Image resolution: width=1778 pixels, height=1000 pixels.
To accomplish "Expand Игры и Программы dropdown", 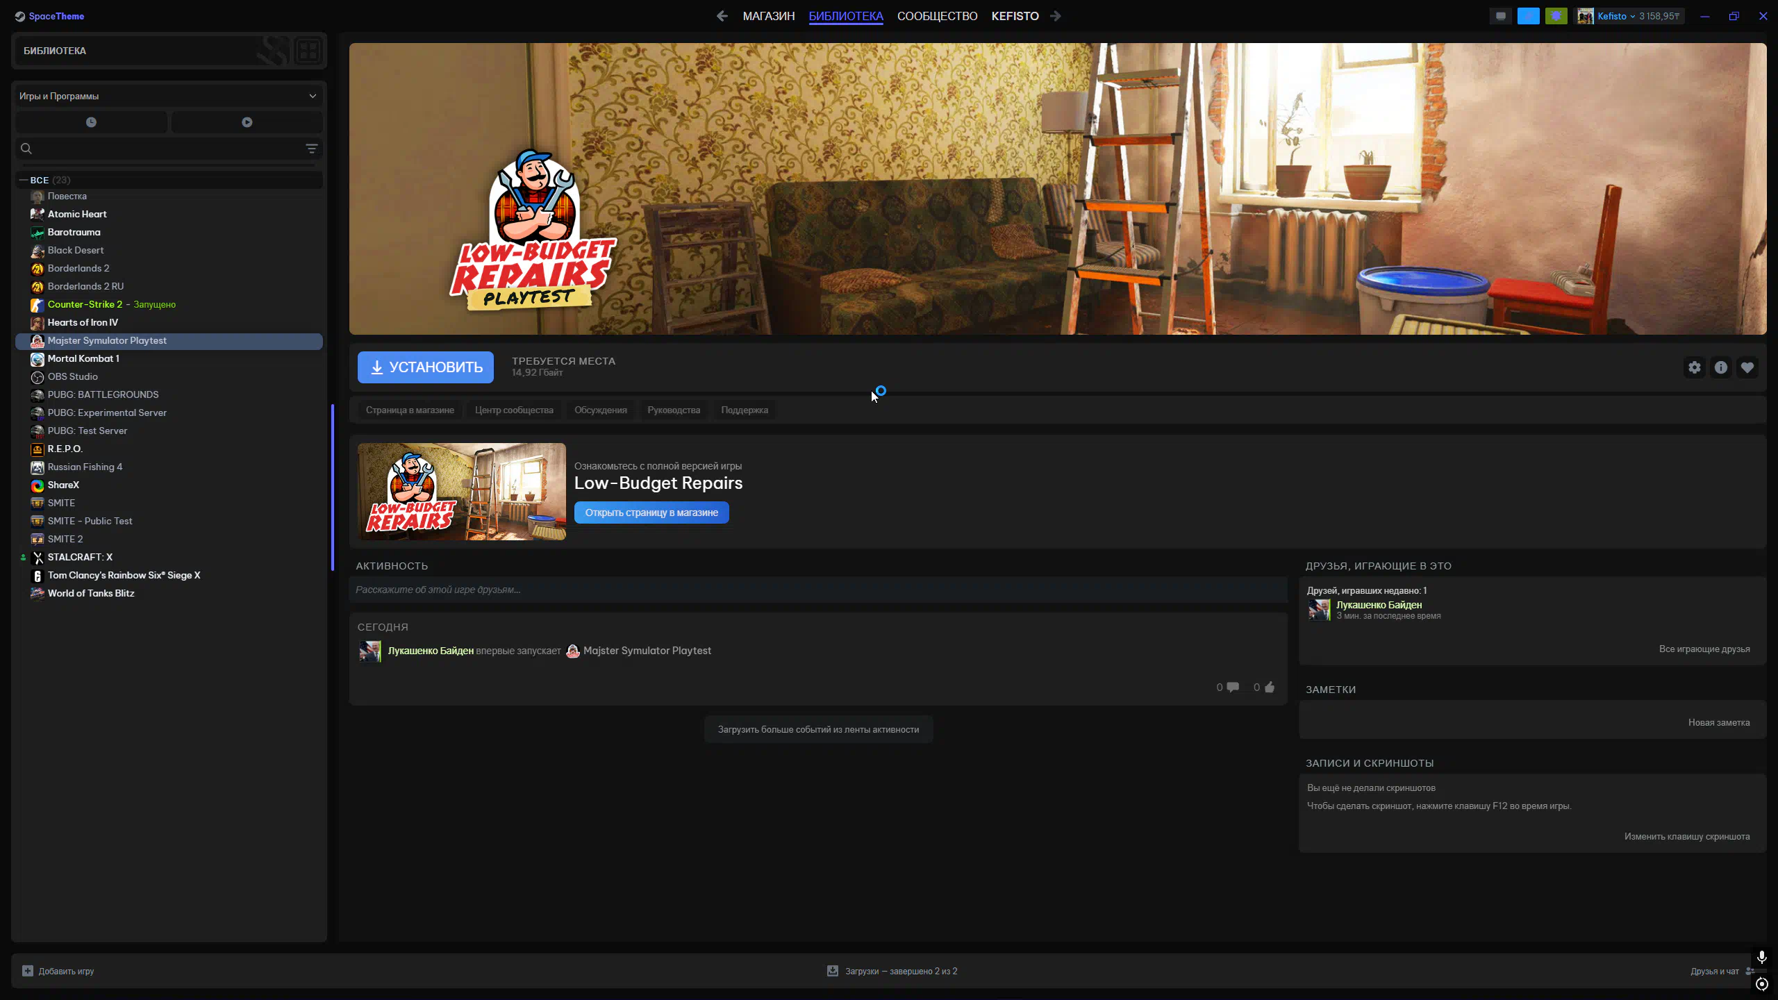I will pos(168,96).
